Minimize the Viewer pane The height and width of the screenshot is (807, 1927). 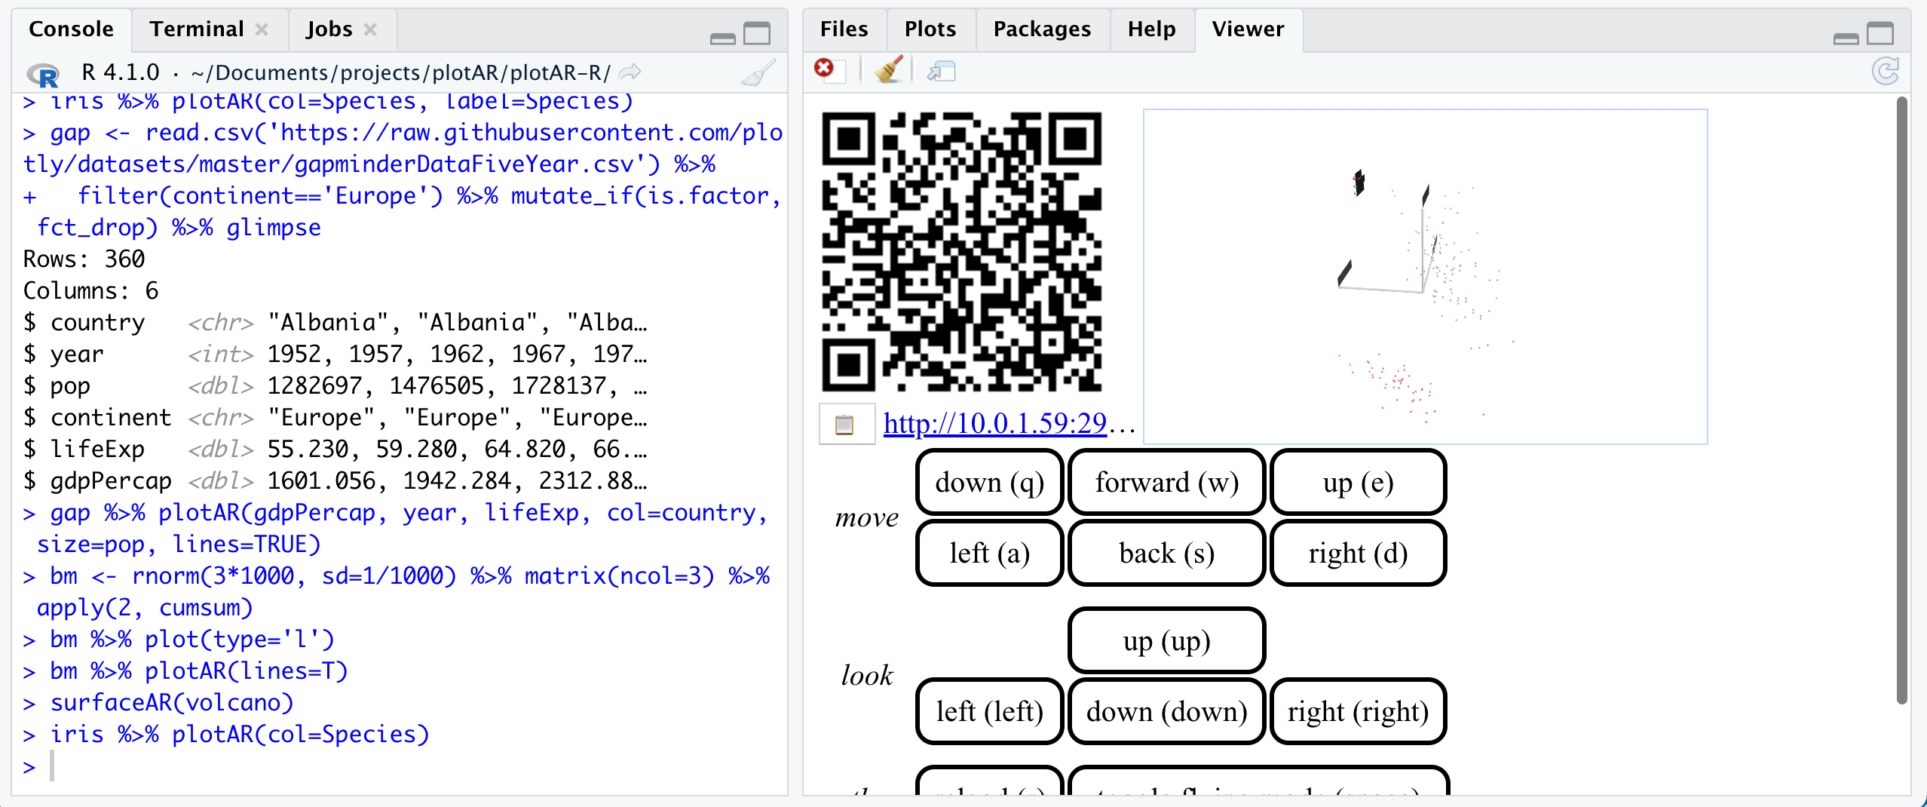coord(1846,38)
